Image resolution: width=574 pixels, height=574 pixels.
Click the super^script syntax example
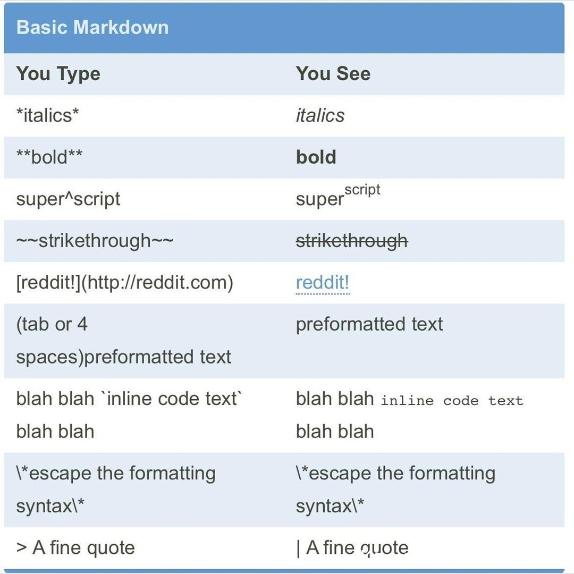click(68, 199)
